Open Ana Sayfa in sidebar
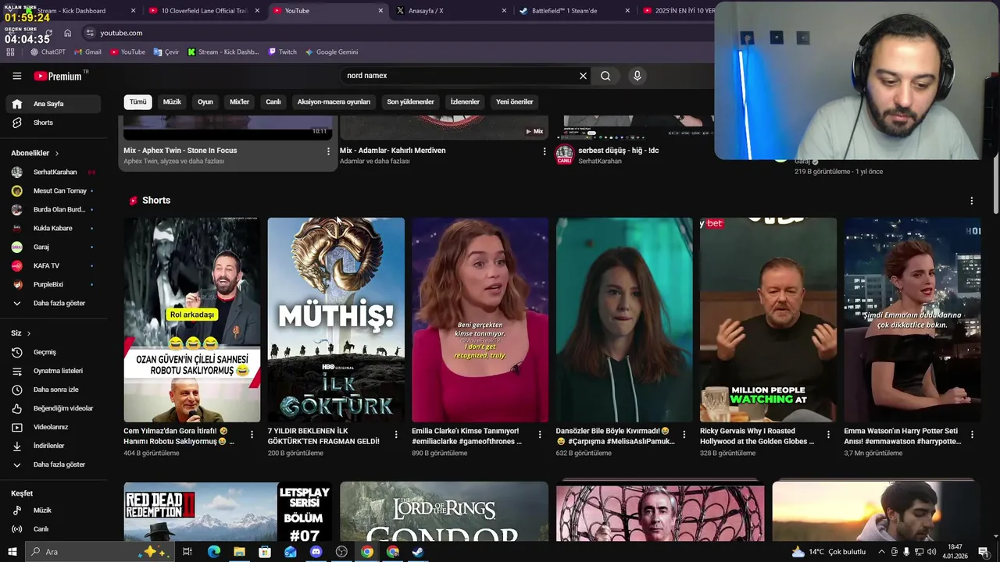This screenshot has width=1000, height=562. pyautogui.click(x=53, y=104)
